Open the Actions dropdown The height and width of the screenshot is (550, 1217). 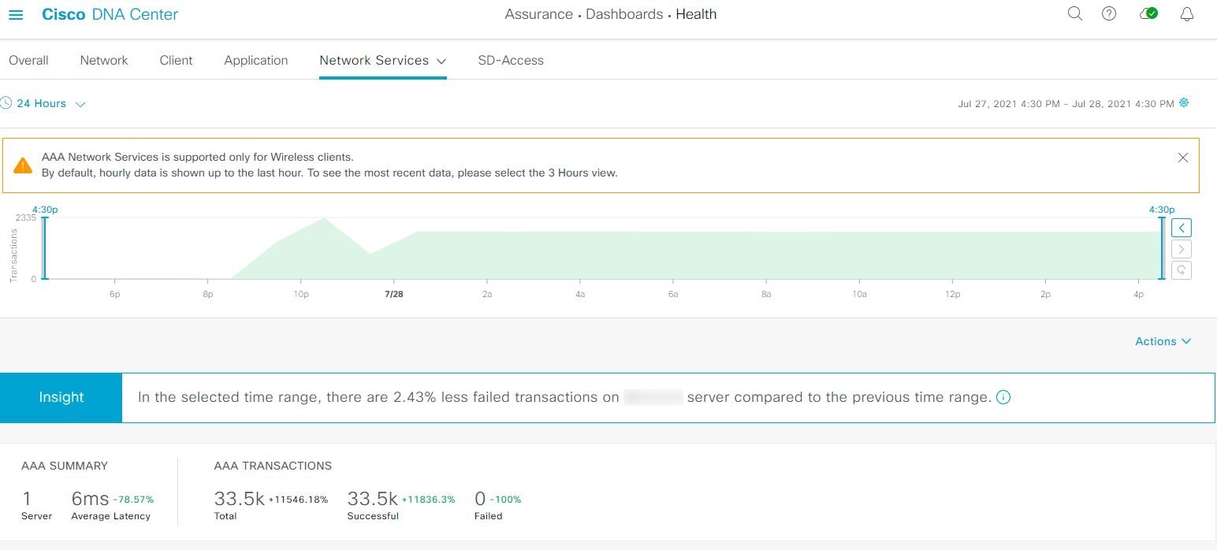pyautogui.click(x=1163, y=341)
